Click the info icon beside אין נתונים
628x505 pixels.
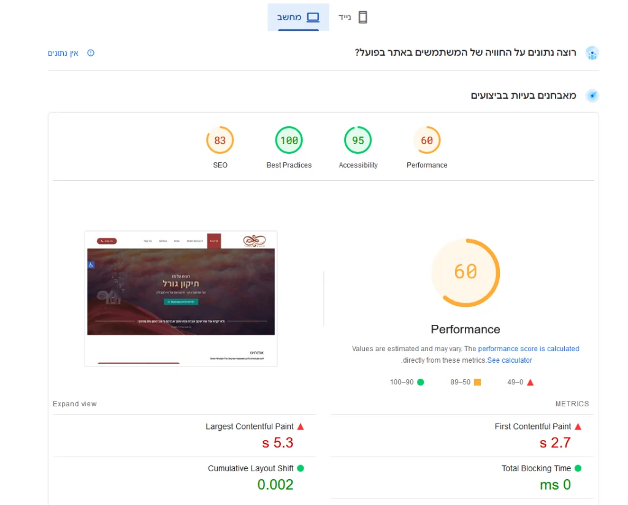91,53
